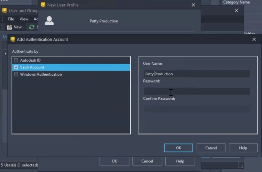Confirm with OK in Add Authentication Account
Image resolution: width=262 pixels, height=172 pixels.
pyautogui.click(x=178, y=148)
